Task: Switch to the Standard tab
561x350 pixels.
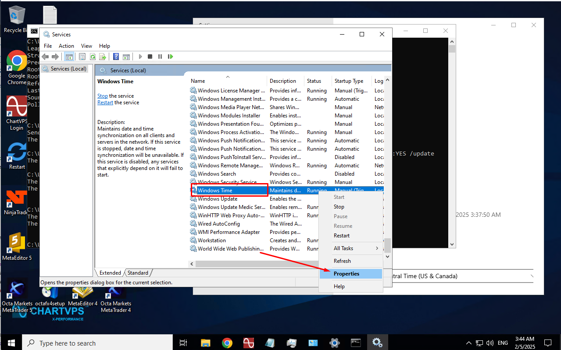Action: pos(138,273)
